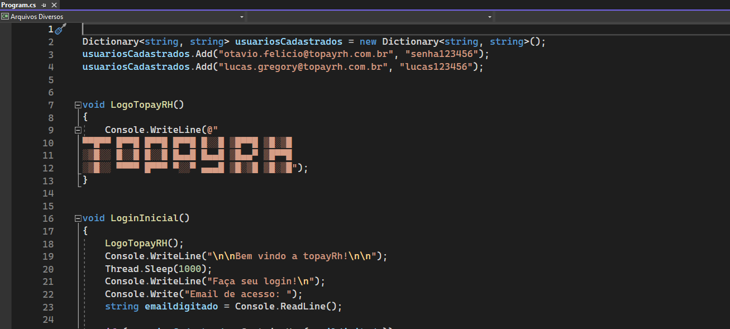Viewport: 730px width, 329px height.
Task: Click line number 13 in the margin
Action: click(x=48, y=180)
